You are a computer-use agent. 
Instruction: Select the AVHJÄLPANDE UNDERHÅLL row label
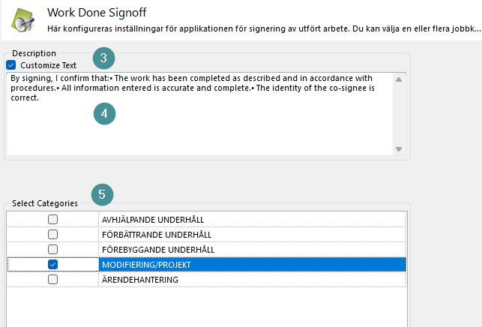153,219
